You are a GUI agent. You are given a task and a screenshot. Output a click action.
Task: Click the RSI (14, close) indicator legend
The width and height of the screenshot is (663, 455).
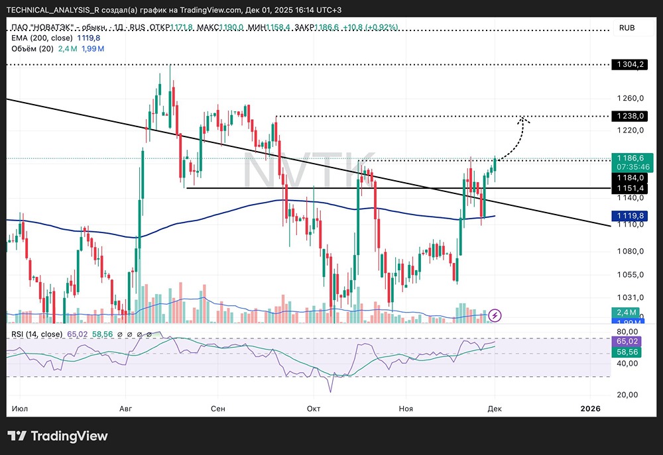36,334
